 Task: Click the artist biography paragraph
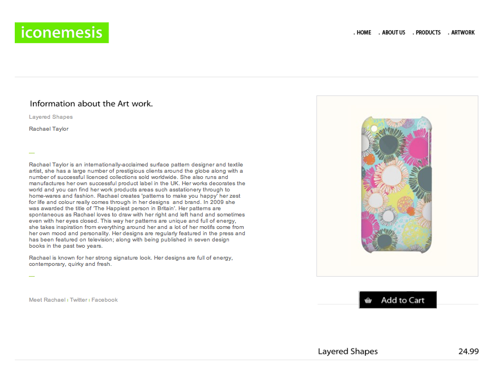click(x=137, y=205)
